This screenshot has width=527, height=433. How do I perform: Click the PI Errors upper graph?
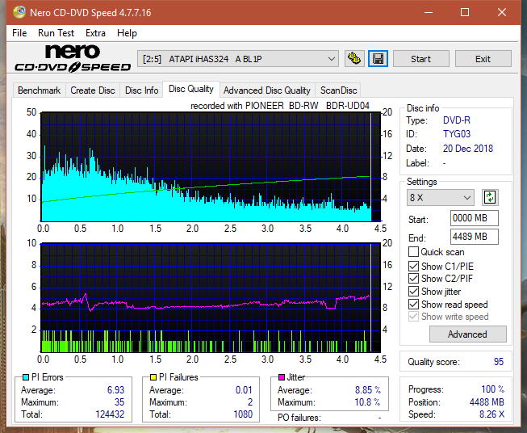click(211, 167)
